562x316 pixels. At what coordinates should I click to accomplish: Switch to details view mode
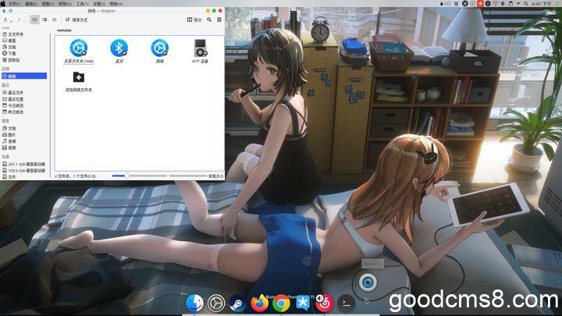[x=55, y=20]
